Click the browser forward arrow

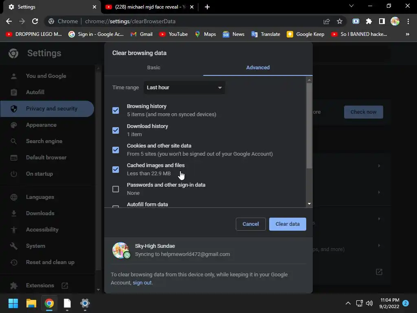22,21
